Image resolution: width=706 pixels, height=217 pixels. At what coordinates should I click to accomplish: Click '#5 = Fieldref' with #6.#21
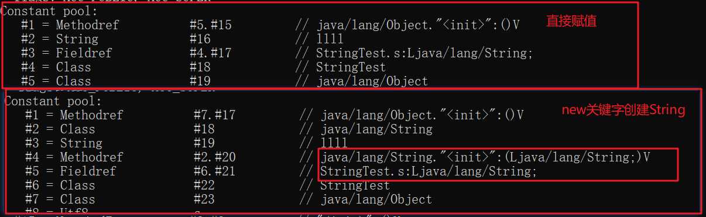tap(281, 171)
